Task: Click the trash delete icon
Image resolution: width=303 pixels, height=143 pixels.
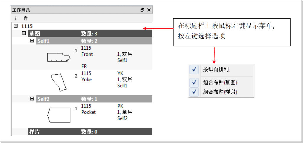Action: (x=25, y=18)
